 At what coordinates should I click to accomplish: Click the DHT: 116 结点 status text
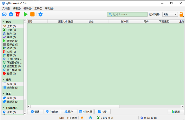coord(68,118)
